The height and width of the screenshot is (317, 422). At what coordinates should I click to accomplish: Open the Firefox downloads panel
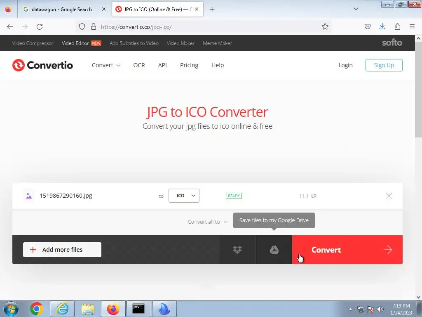tap(382, 27)
